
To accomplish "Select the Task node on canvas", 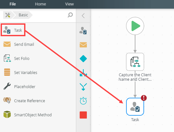I will pos(135,107).
